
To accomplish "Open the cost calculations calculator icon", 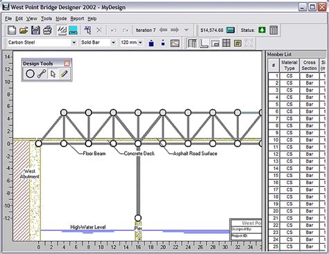I will pos(230,30).
